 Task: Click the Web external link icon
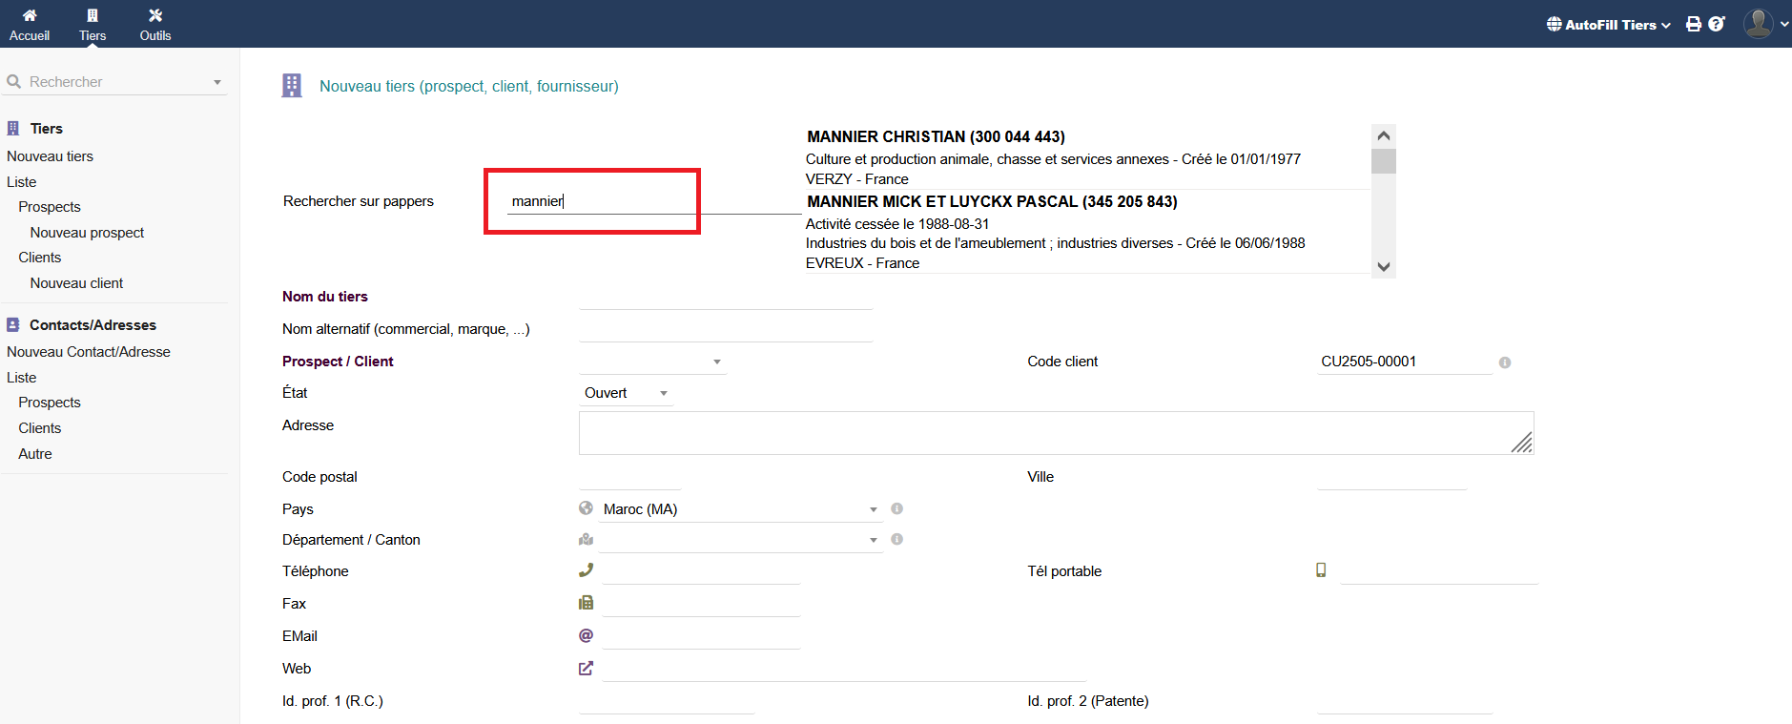click(586, 669)
